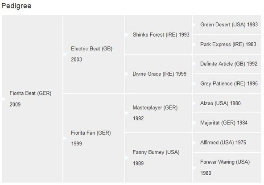Open the Fiorita Fan (GER) 1999 entry
This screenshot has height=185, width=264.
94,138
